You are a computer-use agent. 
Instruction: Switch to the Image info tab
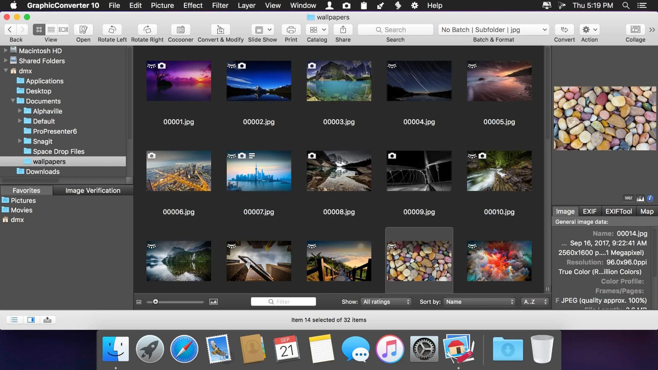click(x=565, y=211)
